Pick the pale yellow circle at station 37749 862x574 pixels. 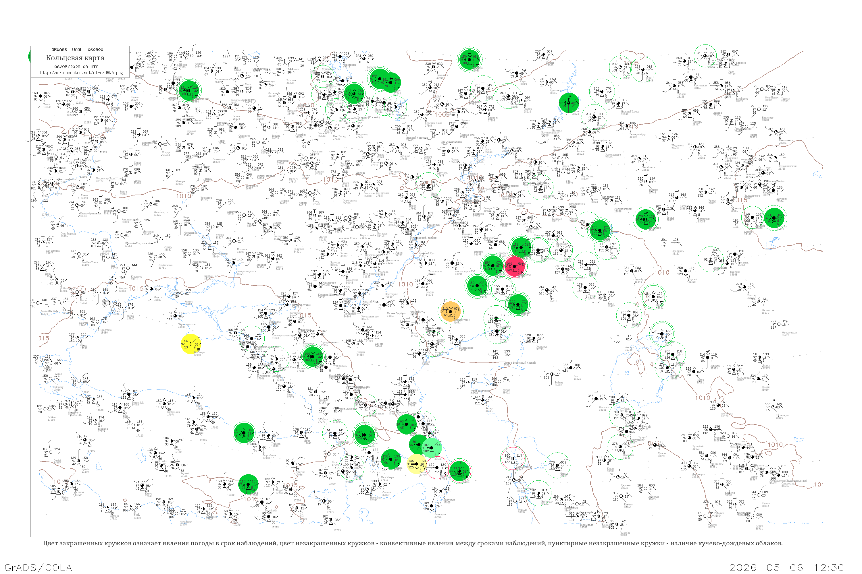(417, 464)
